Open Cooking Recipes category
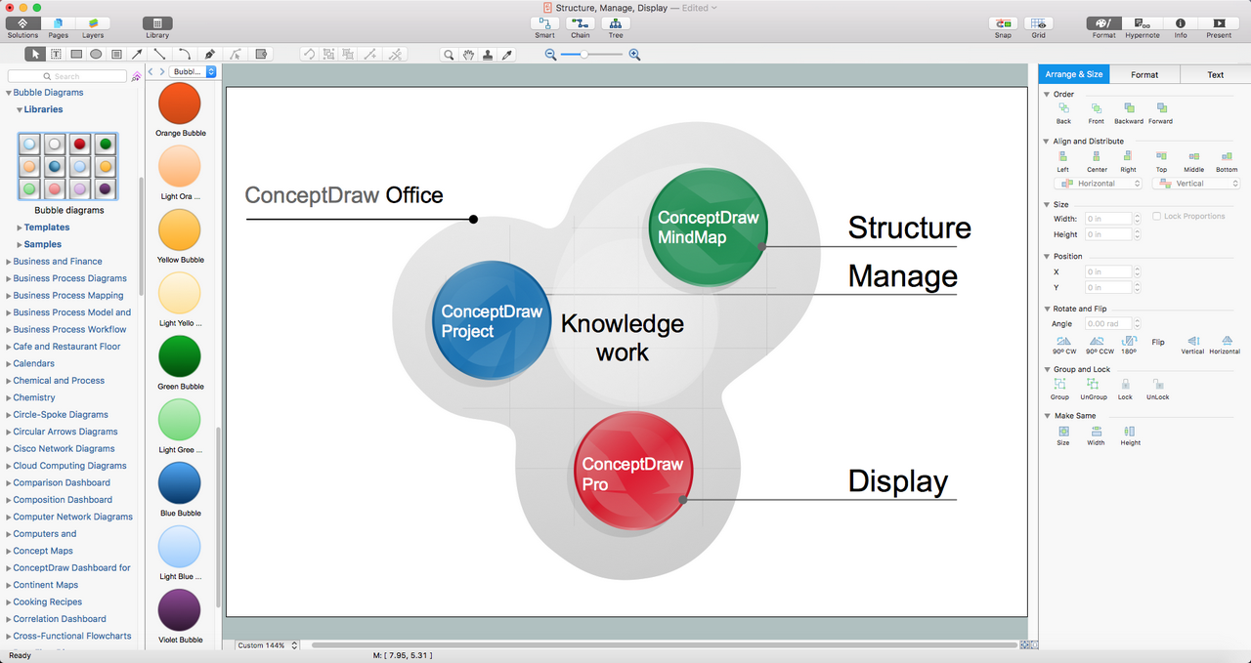The width and height of the screenshot is (1251, 663). pyautogui.click(x=47, y=601)
